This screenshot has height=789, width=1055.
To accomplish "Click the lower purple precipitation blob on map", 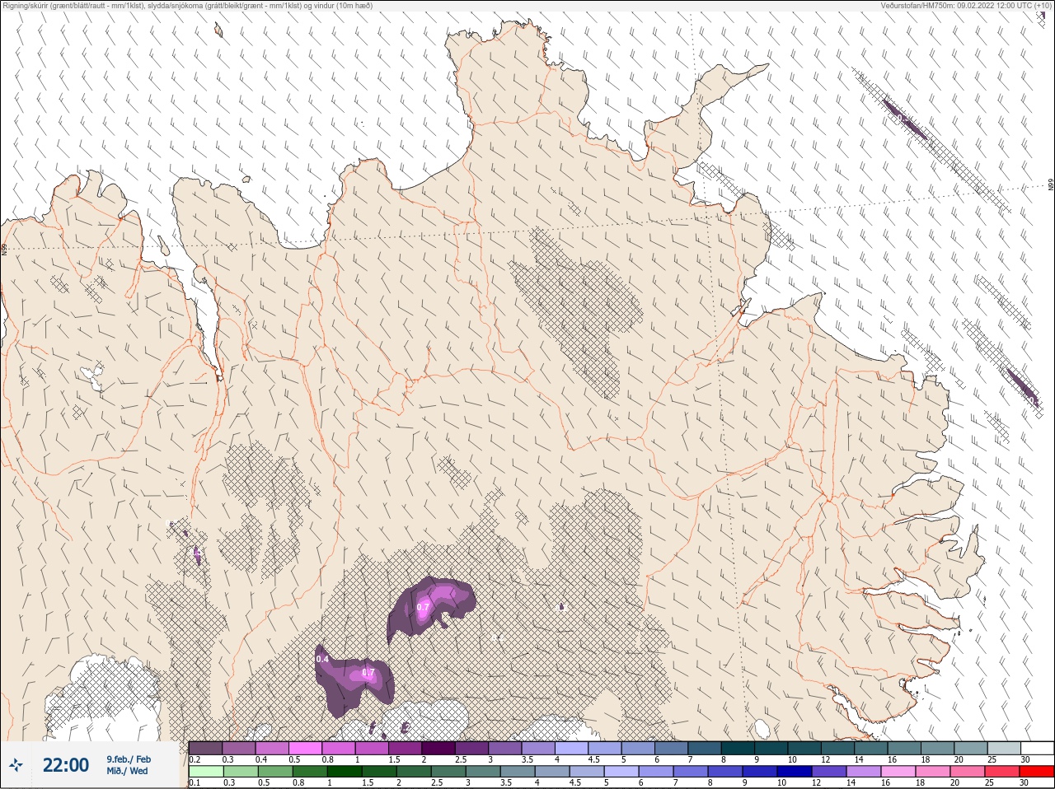I will 354,679.
